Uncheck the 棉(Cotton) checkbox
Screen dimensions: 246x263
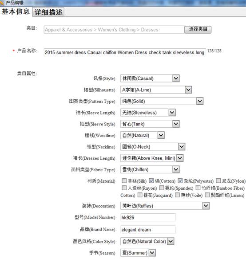151,181
